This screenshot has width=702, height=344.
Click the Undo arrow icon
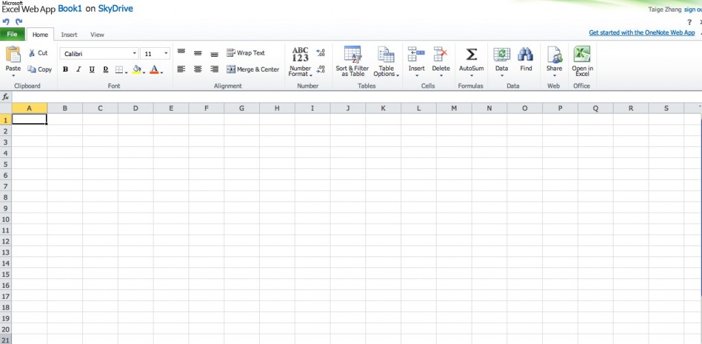pyautogui.click(x=5, y=21)
